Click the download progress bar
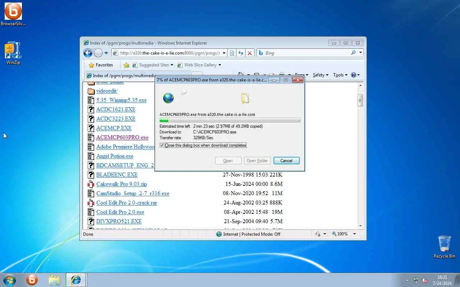The image size is (460, 287). click(x=230, y=120)
